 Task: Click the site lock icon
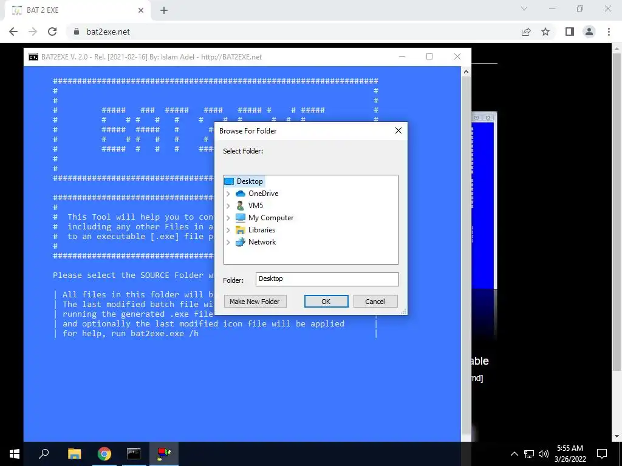77,32
